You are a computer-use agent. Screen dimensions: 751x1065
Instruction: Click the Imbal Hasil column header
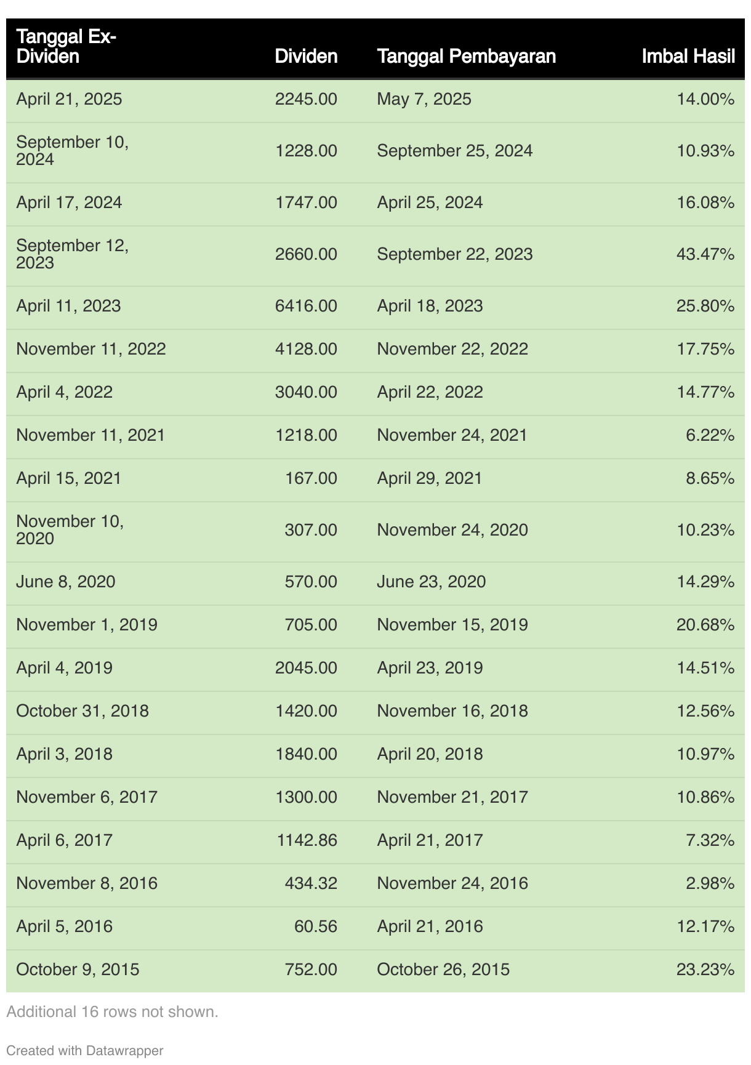pyautogui.click(x=688, y=57)
